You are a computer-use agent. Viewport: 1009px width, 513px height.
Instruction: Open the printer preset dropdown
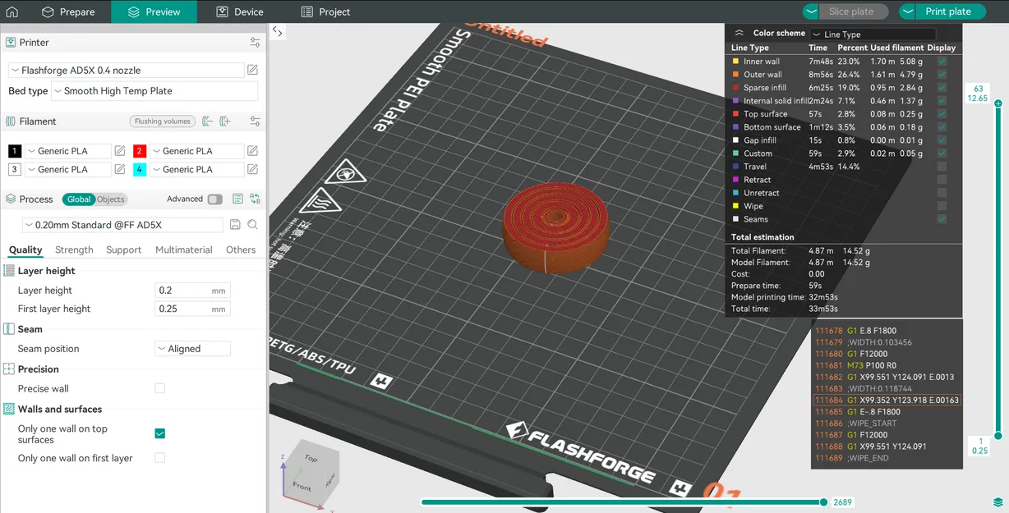point(127,71)
